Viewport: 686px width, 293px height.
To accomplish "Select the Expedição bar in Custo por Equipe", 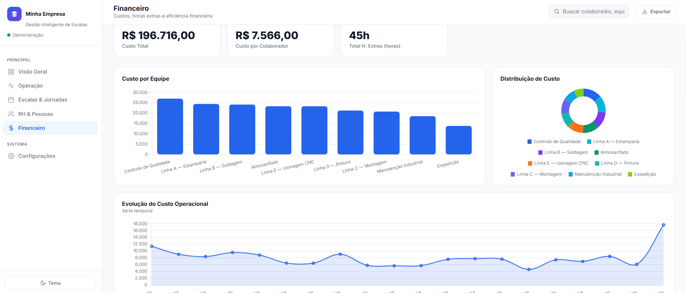I will 459,140.
